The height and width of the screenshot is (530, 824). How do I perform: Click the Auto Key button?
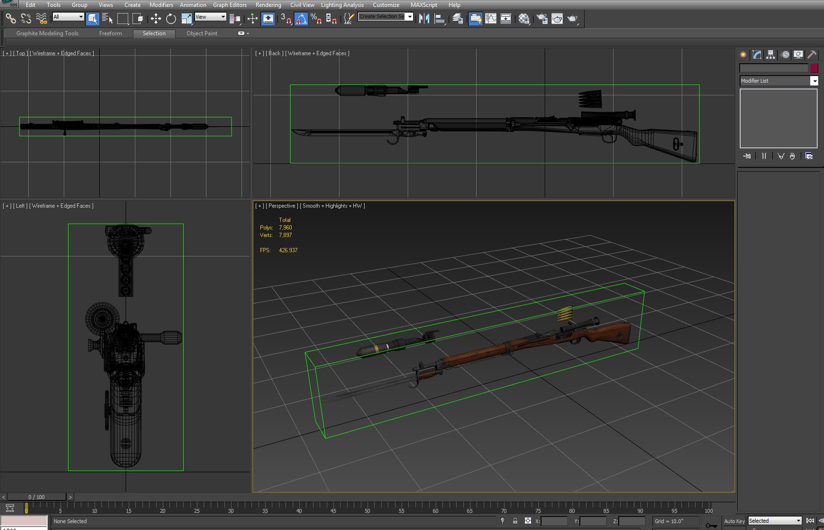tap(734, 521)
